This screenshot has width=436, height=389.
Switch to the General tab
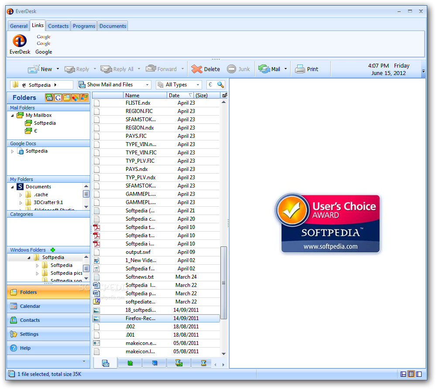point(19,26)
